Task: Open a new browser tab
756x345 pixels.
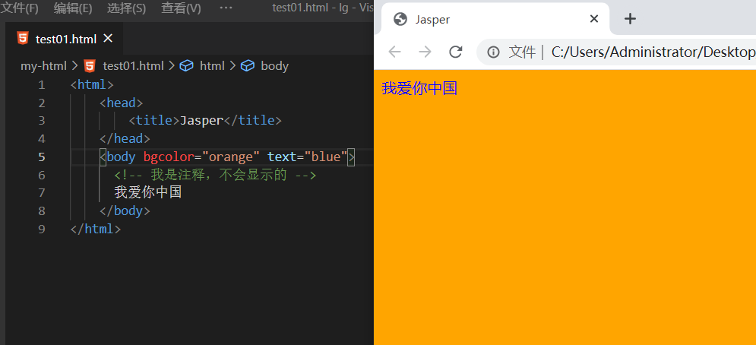Action: [x=630, y=19]
